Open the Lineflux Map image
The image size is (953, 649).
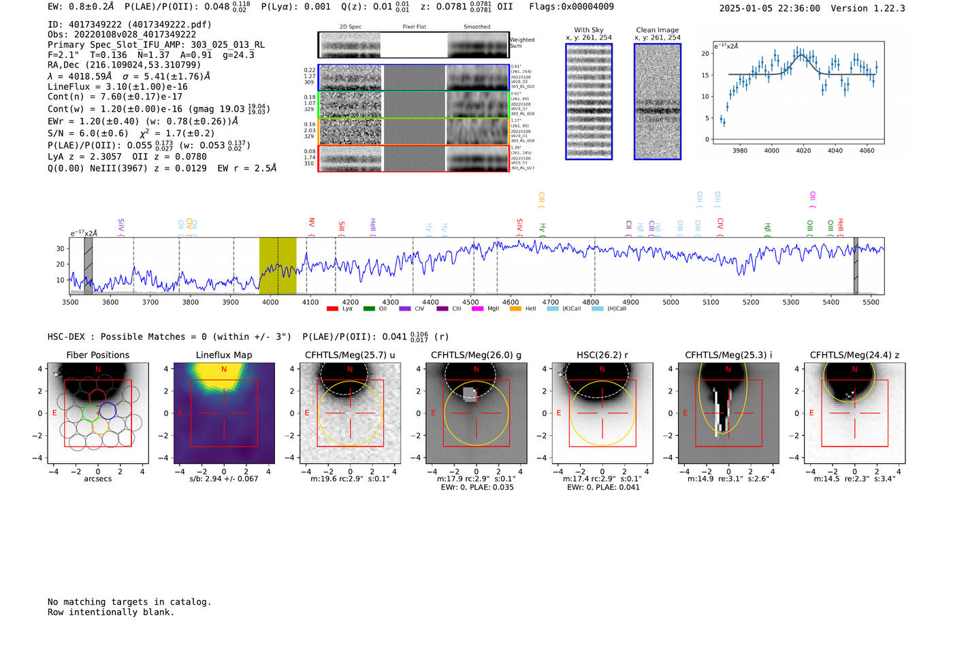tap(224, 413)
